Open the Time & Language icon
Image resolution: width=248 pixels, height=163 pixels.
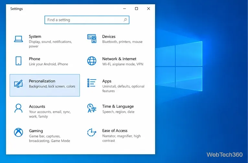(x=92, y=108)
